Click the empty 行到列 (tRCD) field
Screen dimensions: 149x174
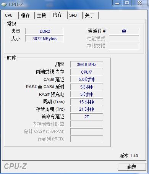point(86,139)
